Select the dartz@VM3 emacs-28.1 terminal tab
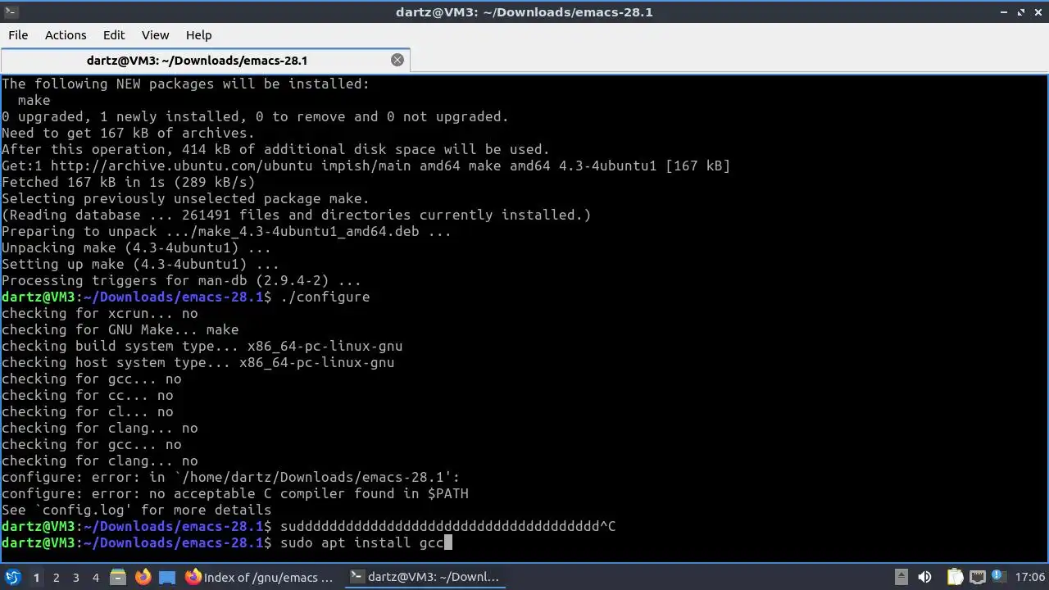1049x590 pixels. click(205, 60)
